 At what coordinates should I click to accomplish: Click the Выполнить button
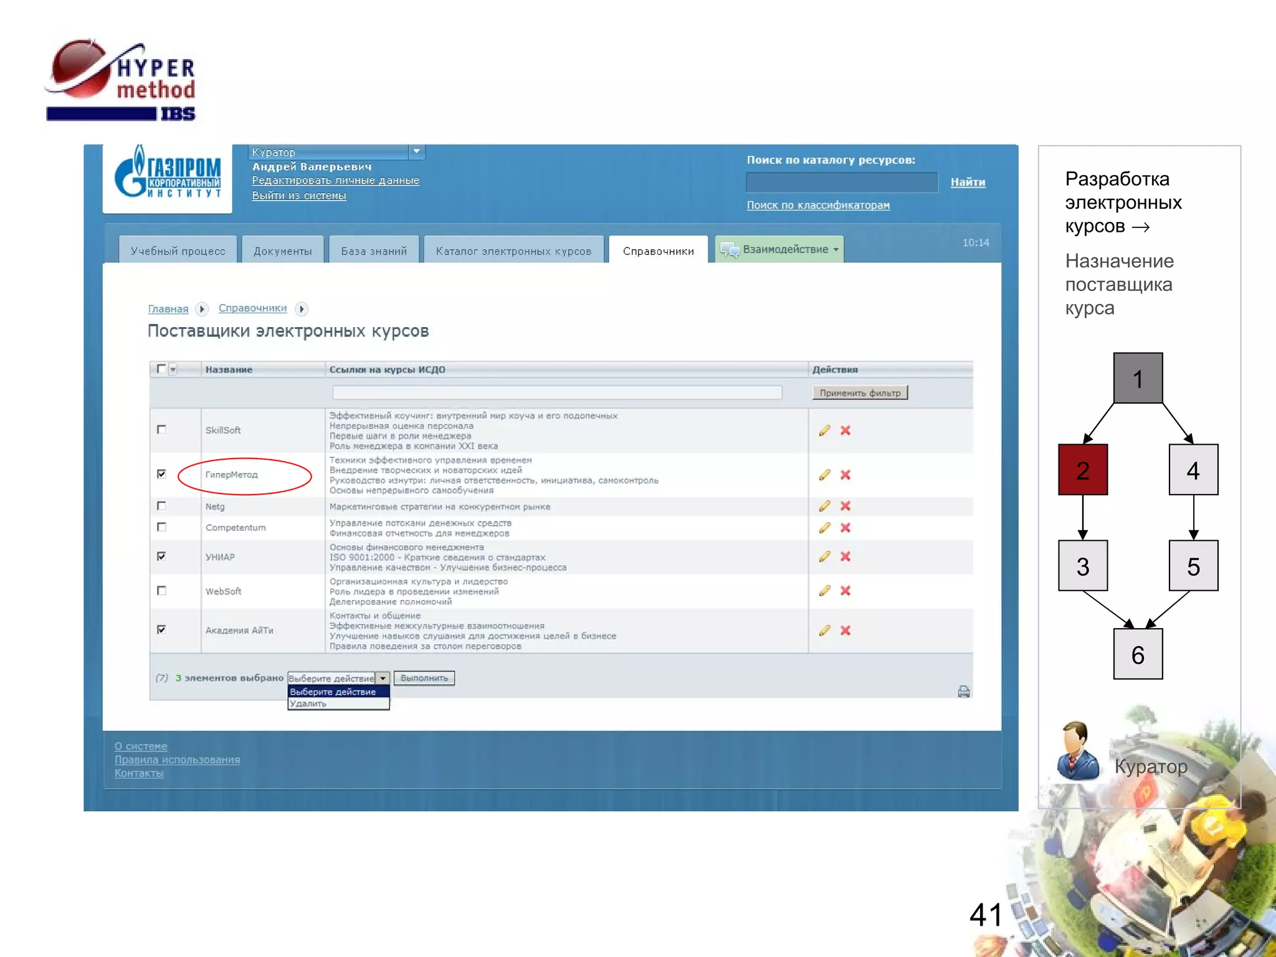point(424,678)
